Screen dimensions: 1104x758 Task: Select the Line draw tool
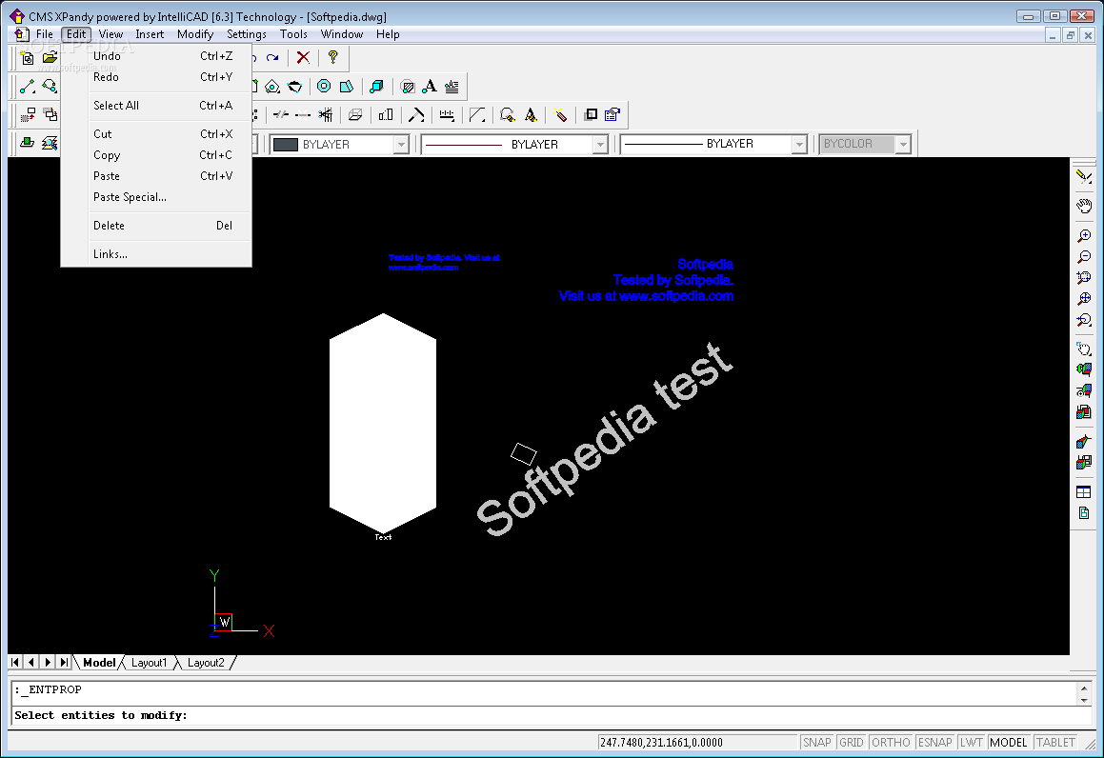pyautogui.click(x=28, y=87)
